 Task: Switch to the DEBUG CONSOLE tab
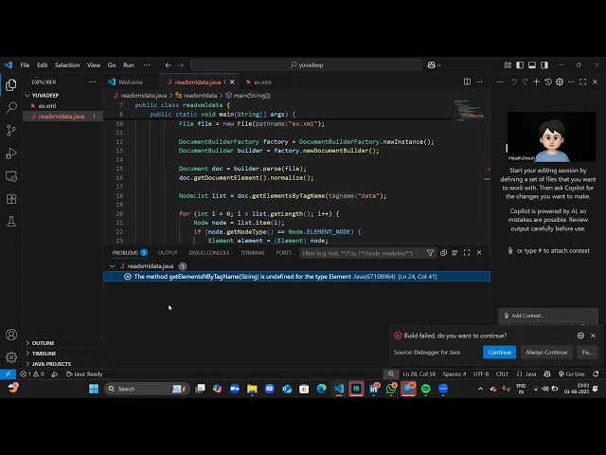tap(209, 253)
